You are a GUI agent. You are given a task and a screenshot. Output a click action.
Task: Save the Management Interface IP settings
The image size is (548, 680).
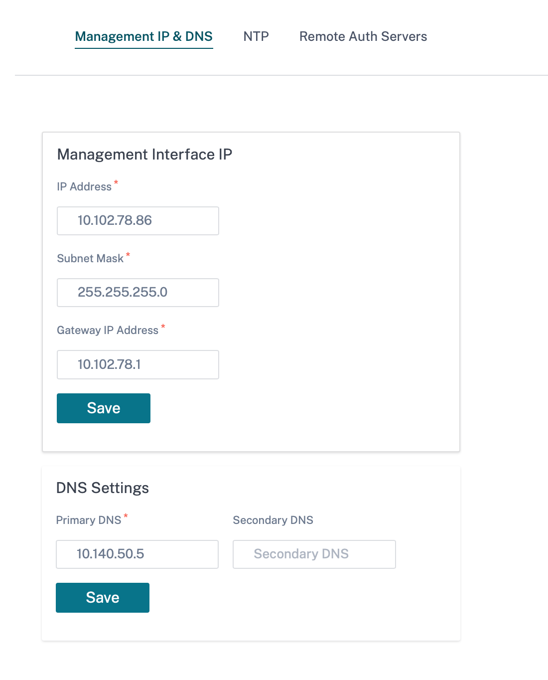104,408
